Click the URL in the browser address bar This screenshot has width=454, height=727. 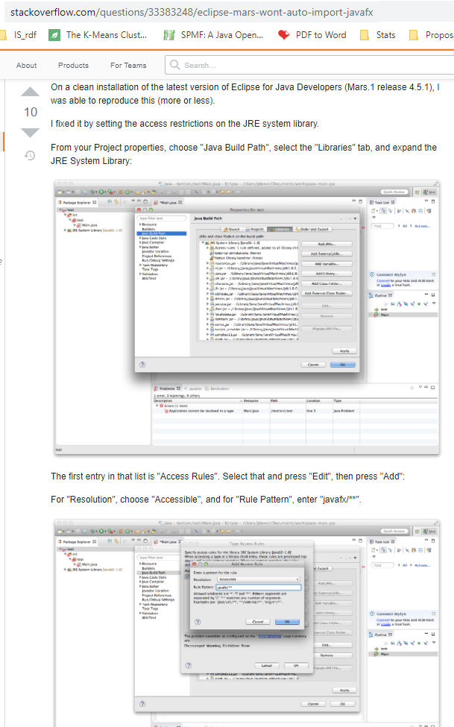tap(192, 12)
